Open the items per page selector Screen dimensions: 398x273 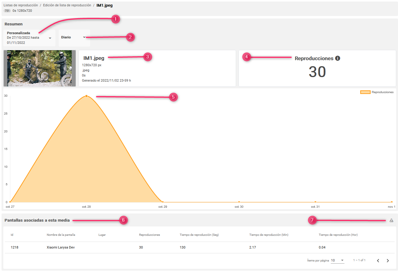[337, 260]
